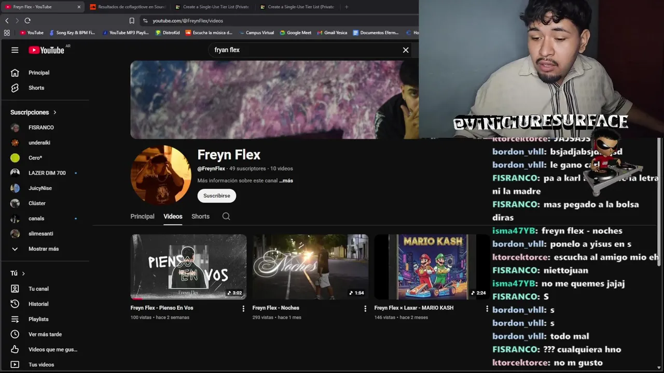Image resolution: width=664 pixels, height=373 pixels.
Task: Open options menu for 'Pienso En Vos'
Action: [243, 309]
